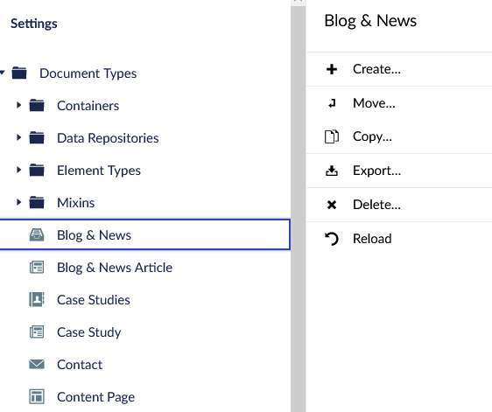This screenshot has height=412, width=492.
Task: Click the Case Study document icon
Action: (x=37, y=332)
